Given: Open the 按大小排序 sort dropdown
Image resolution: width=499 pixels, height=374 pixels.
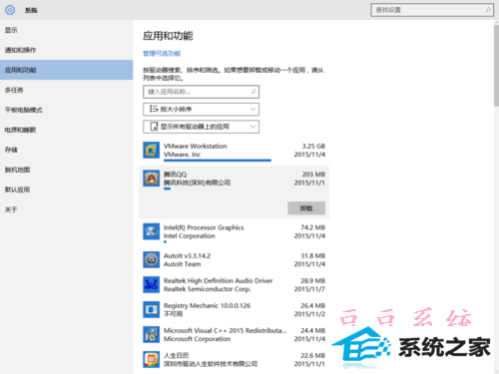Looking at the screenshot, I should [x=201, y=109].
